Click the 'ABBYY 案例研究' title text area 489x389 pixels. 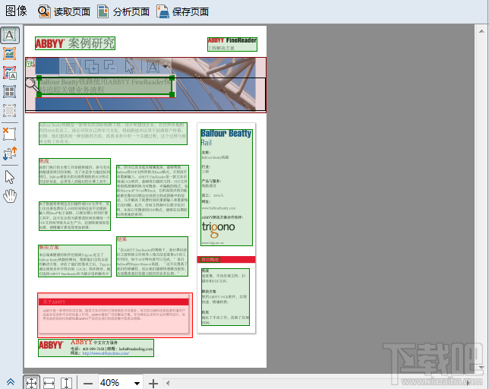click(x=75, y=43)
